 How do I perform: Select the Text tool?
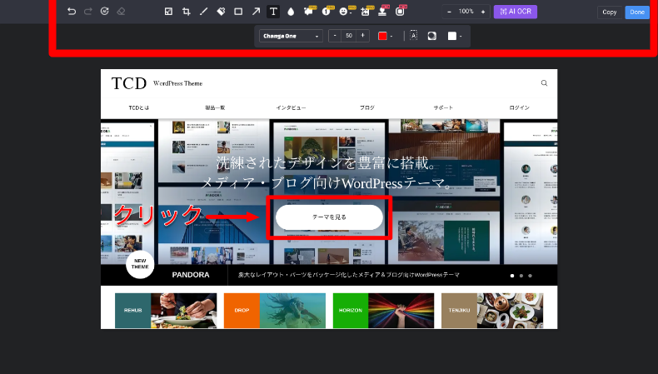click(273, 12)
